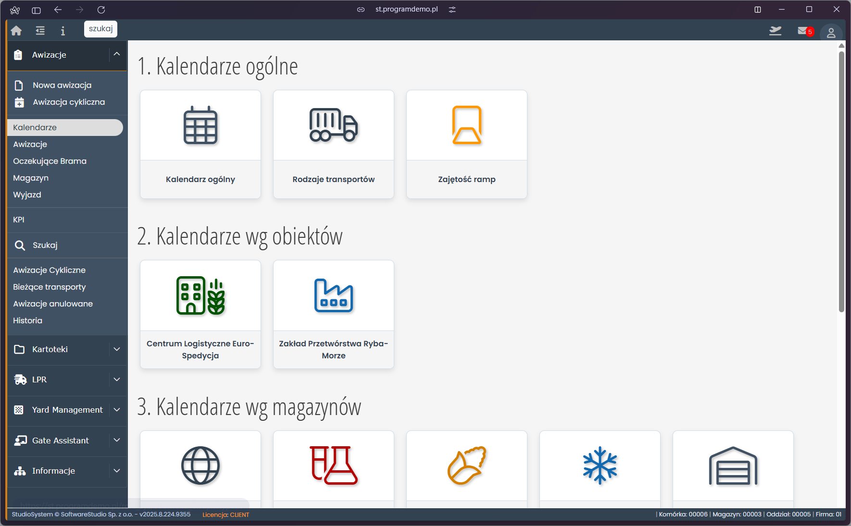Click the airplane icon in the top bar
The height and width of the screenshot is (526, 851).
click(x=775, y=30)
